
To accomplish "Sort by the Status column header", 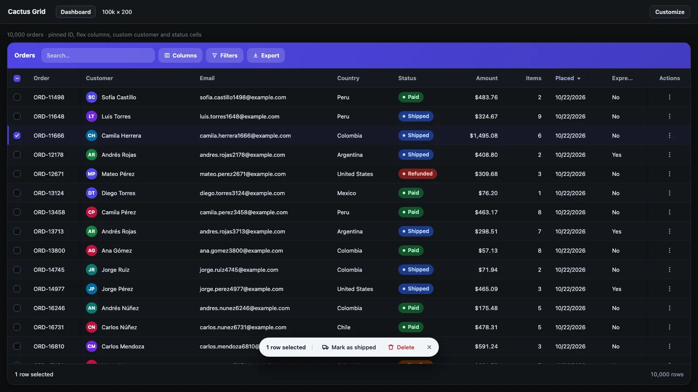I will click(407, 78).
